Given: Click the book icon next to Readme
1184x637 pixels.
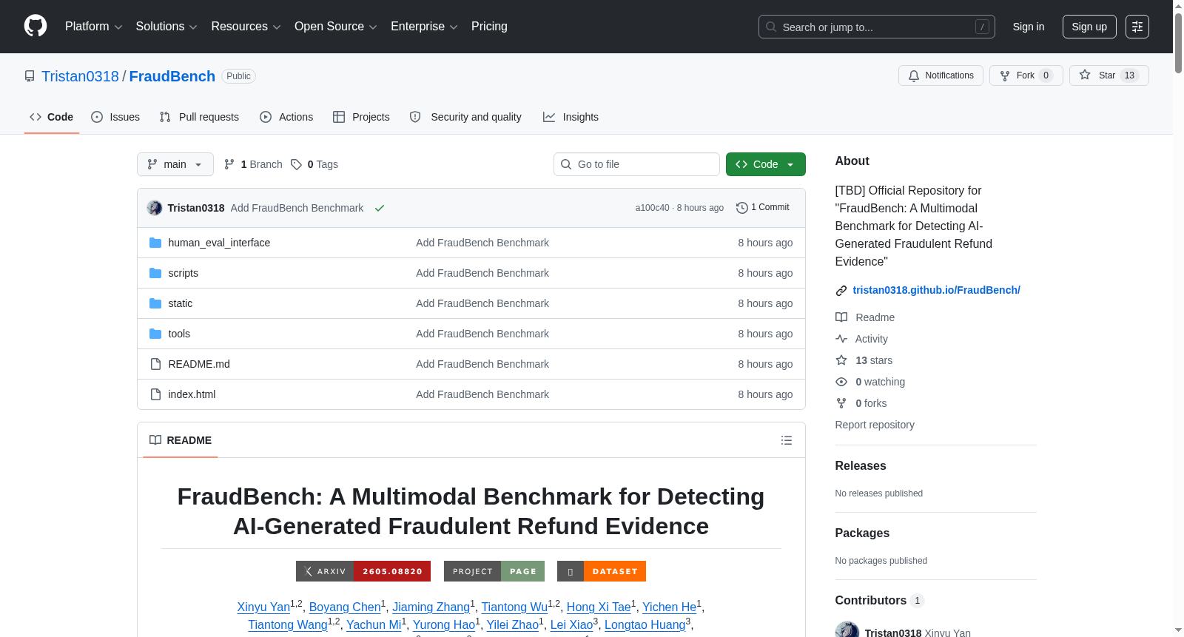Looking at the screenshot, I should pos(841,317).
